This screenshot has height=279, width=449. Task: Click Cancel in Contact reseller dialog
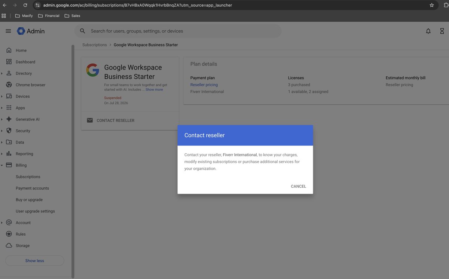299,186
